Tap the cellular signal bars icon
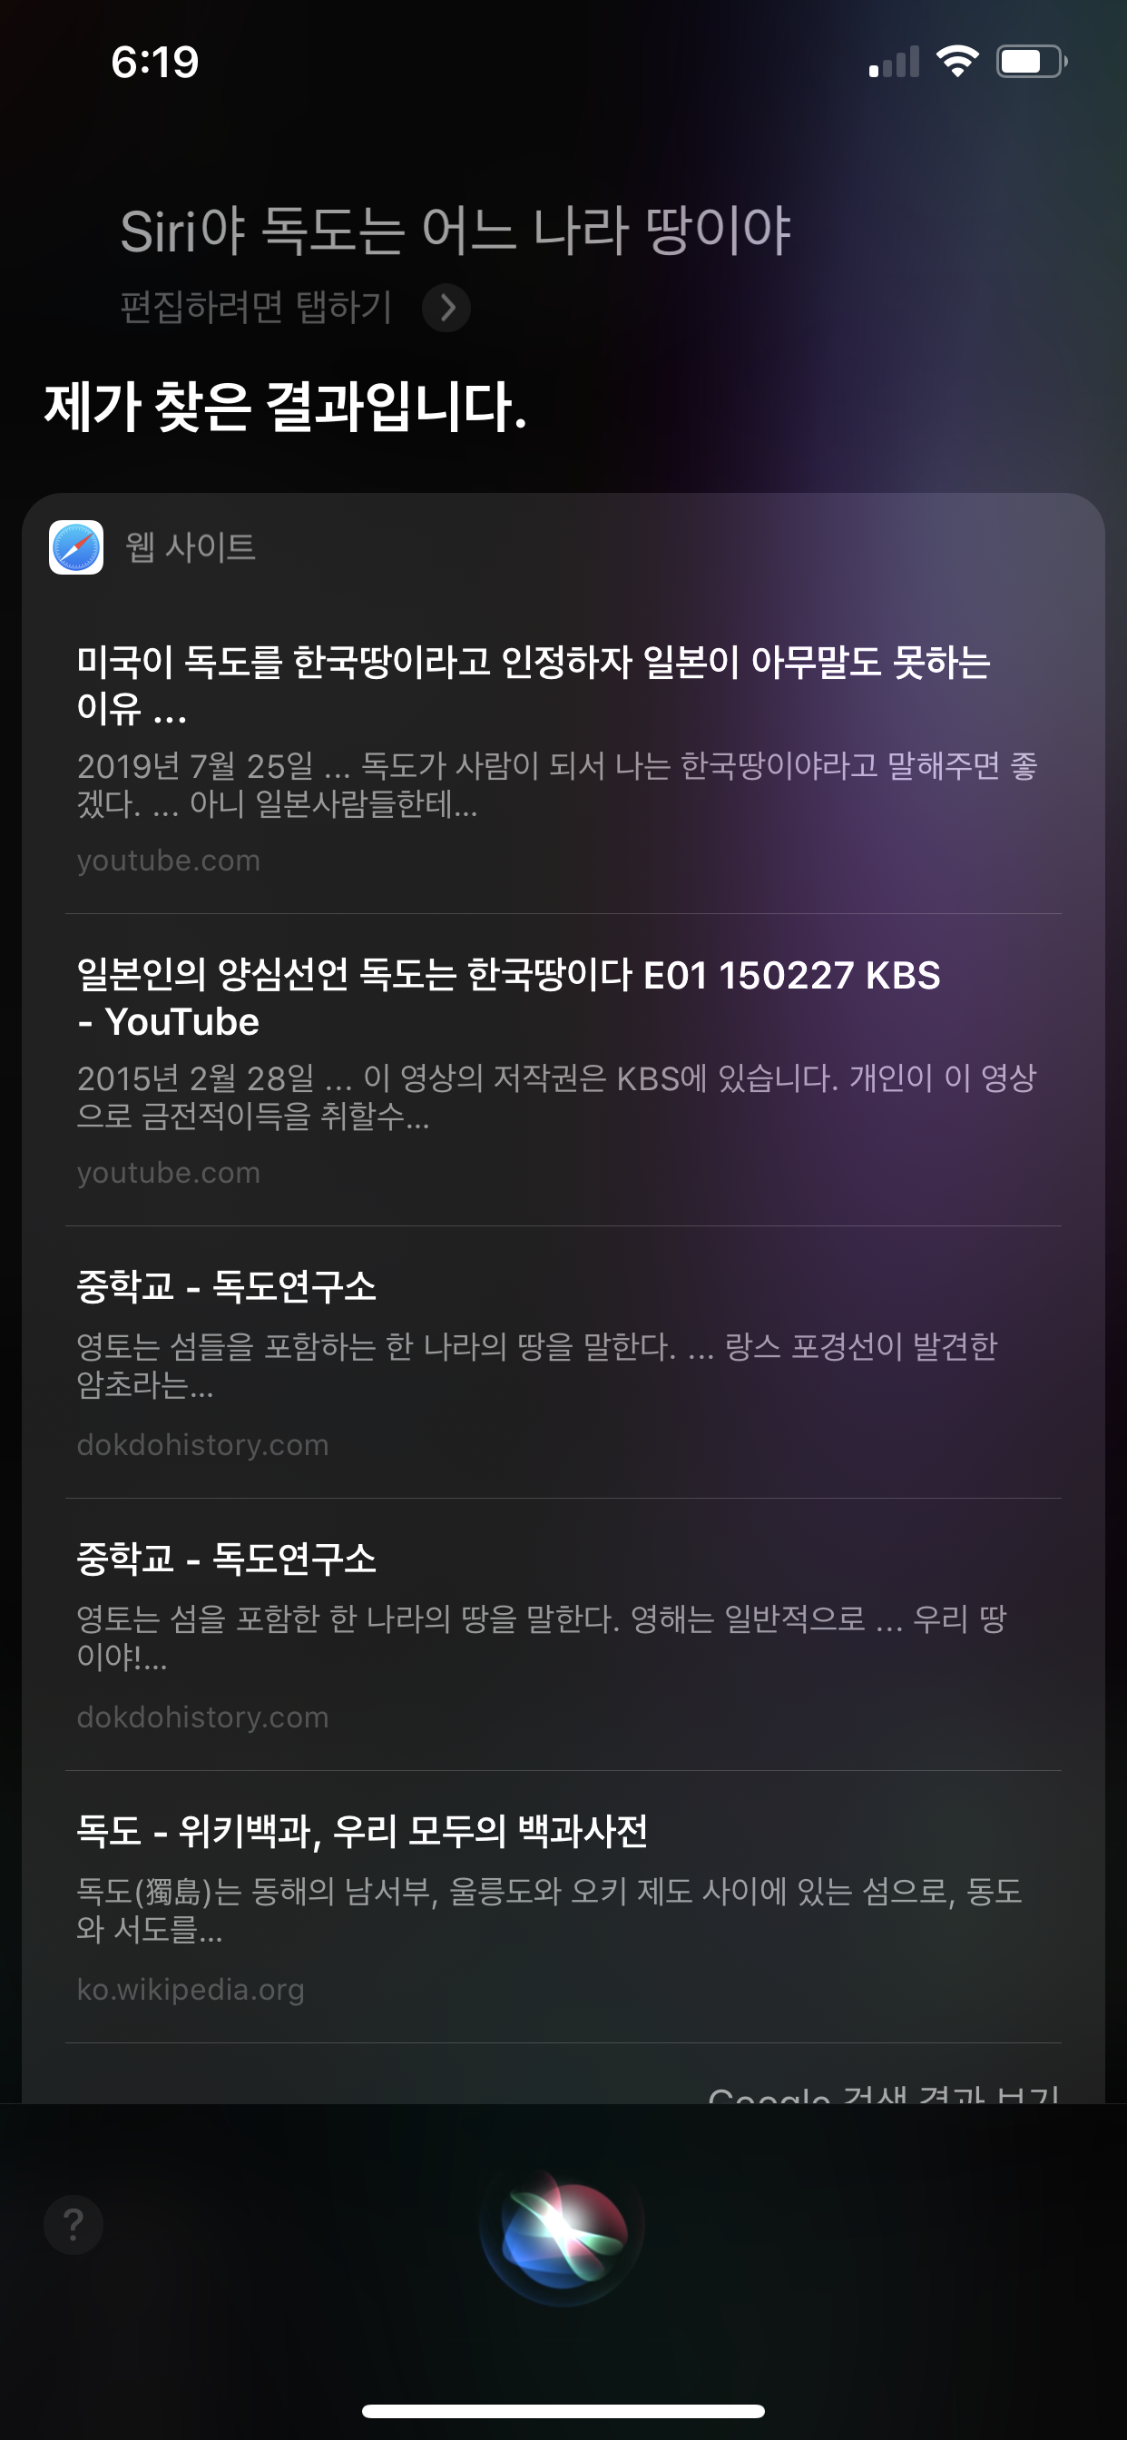Image resolution: width=1127 pixels, height=2440 pixels. (x=893, y=63)
